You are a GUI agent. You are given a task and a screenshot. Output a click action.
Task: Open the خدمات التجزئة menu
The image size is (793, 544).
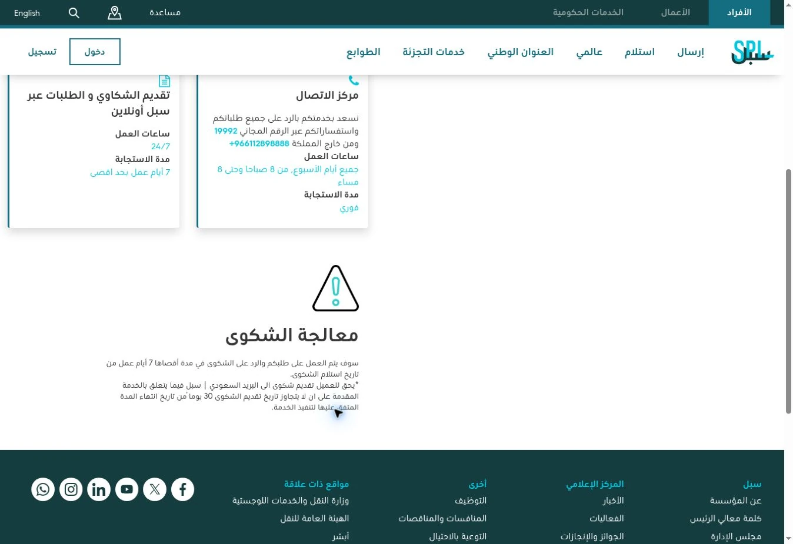pyautogui.click(x=434, y=52)
